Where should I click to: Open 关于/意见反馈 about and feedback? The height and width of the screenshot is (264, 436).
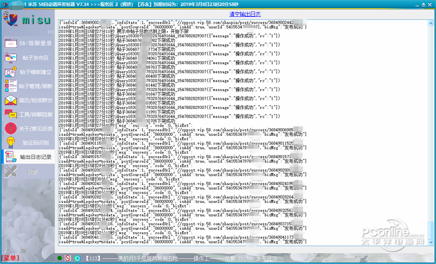[x=28, y=129]
